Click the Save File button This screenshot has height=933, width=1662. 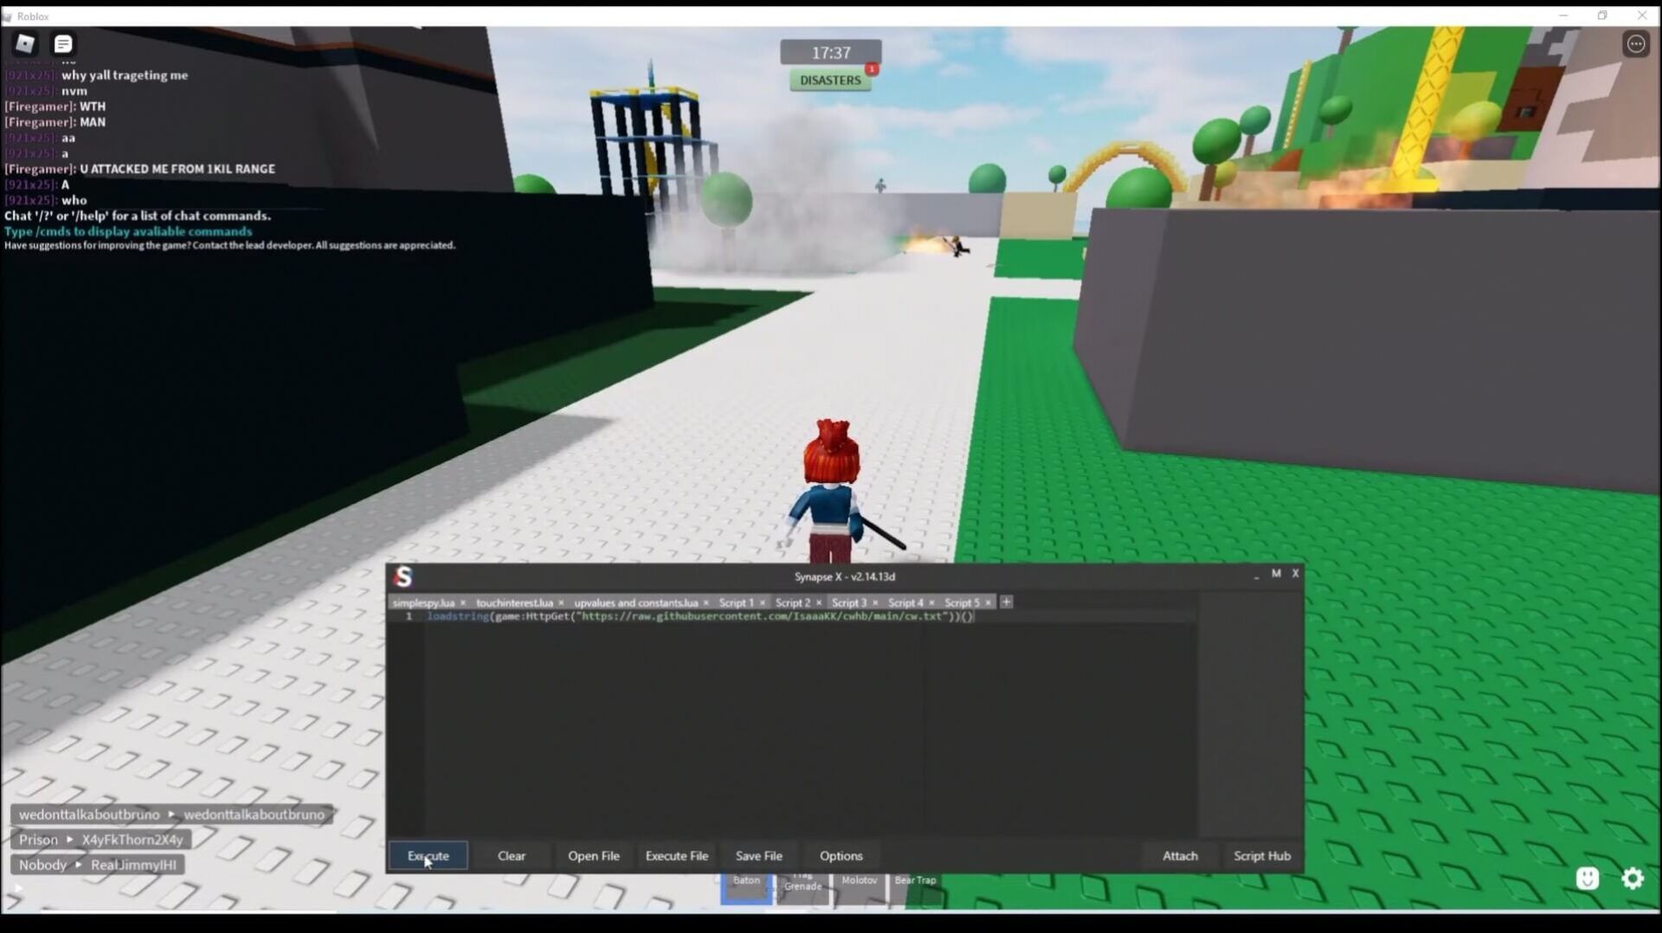click(x=759, y=855)
